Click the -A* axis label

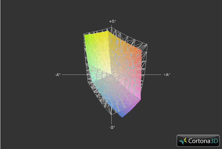click(x=58, y=74)
